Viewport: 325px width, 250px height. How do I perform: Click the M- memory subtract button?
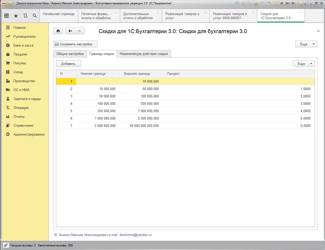pyautogui.click(x=293, y=3)
